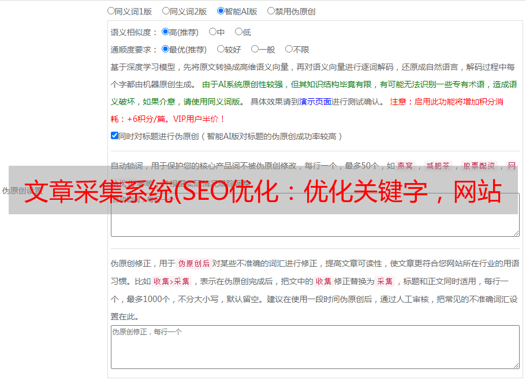Screen dimensions: 526x380
Task: Select 禁用伪原创 radio option
Action: click(x=271, y=11)
